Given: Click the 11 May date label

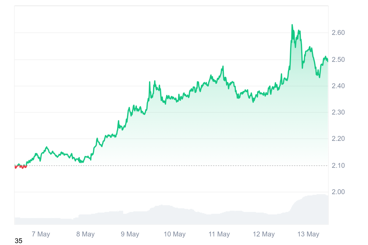Looking at the screenshot, I should 219,234.
